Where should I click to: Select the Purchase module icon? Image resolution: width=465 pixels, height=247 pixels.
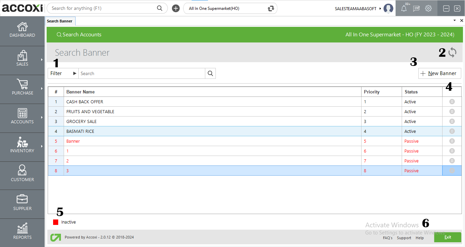22,88
